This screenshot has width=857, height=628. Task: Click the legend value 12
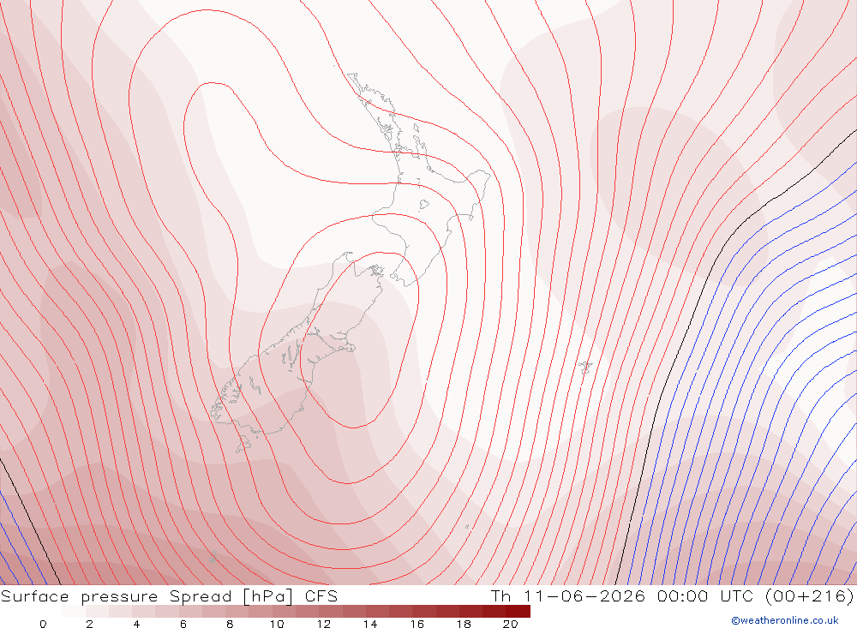pyautogui.click(x=324, y=624)
